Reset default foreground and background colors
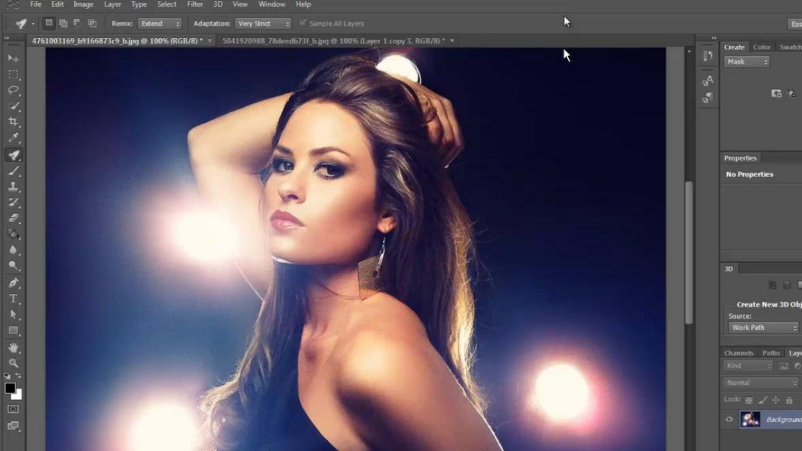 coord(7,376)
